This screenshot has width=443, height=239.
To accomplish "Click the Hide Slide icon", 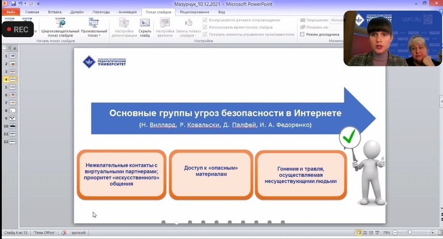I will pyautogui.click(x=145, y=27).
